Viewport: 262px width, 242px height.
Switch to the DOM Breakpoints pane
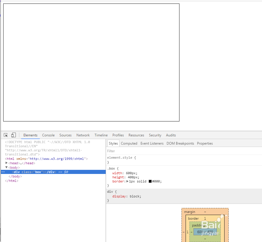coord(180,143)
